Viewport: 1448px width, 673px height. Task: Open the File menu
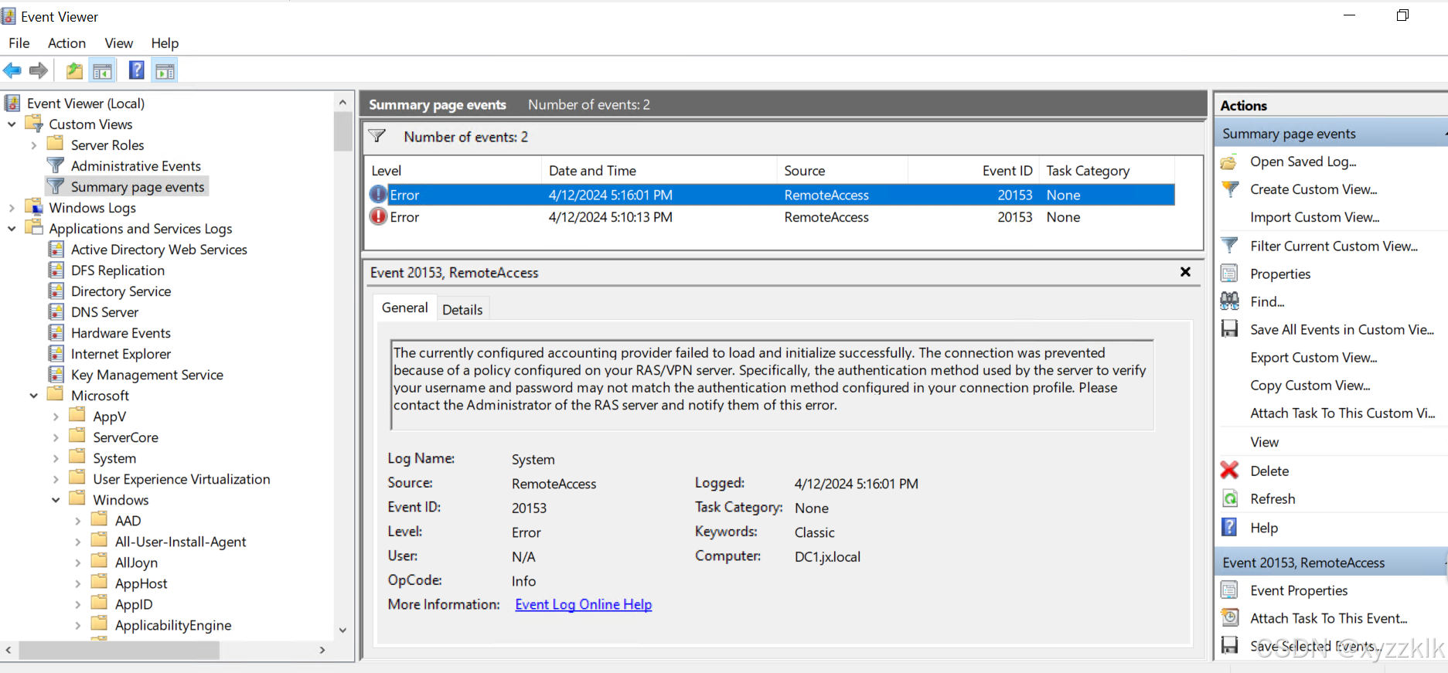19,43
